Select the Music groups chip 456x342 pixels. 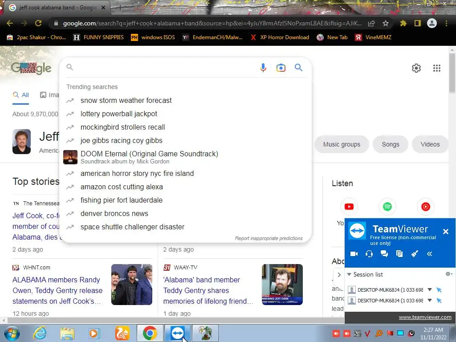342,144
